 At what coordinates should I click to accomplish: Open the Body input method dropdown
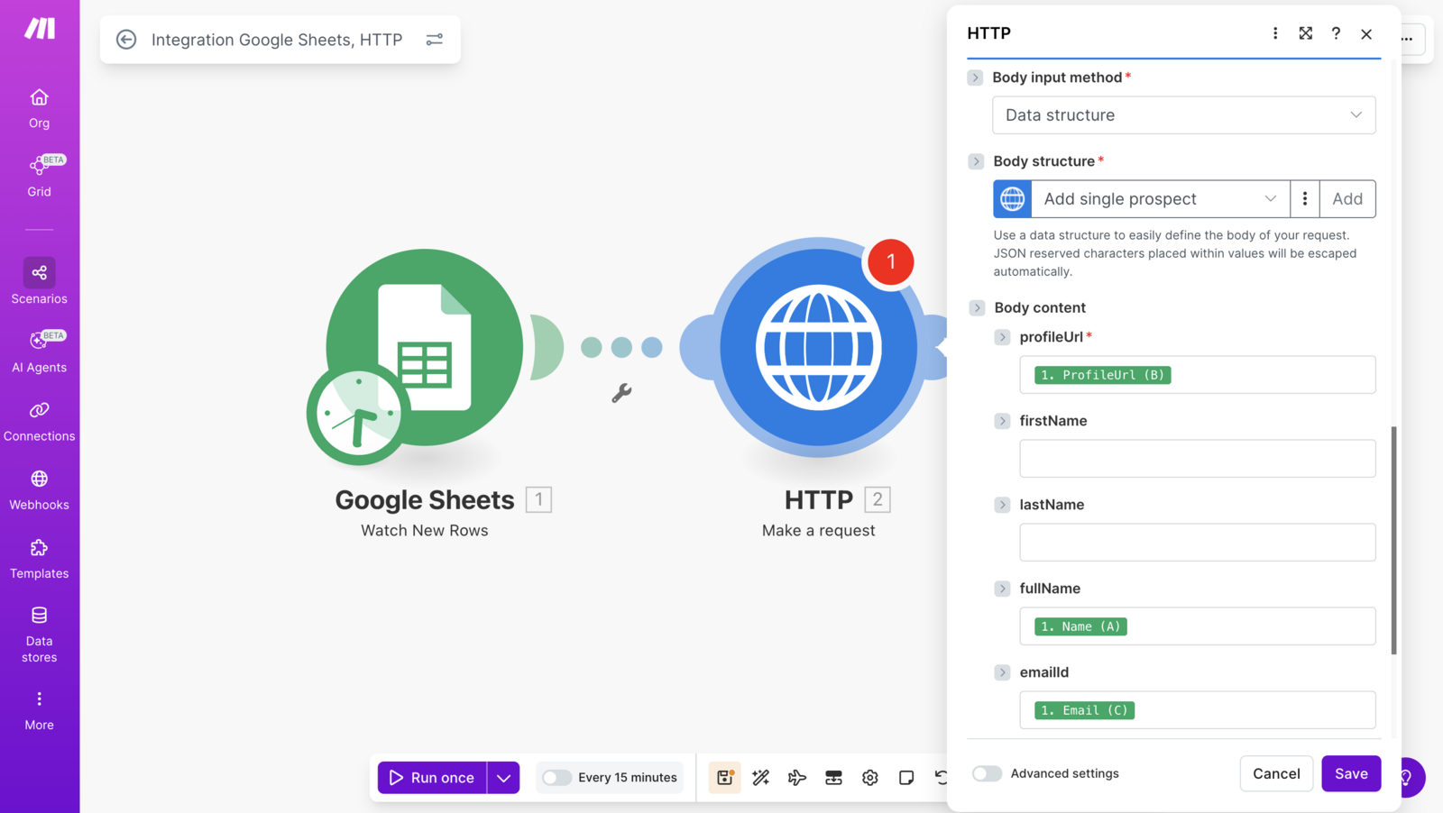[1183, 115]
